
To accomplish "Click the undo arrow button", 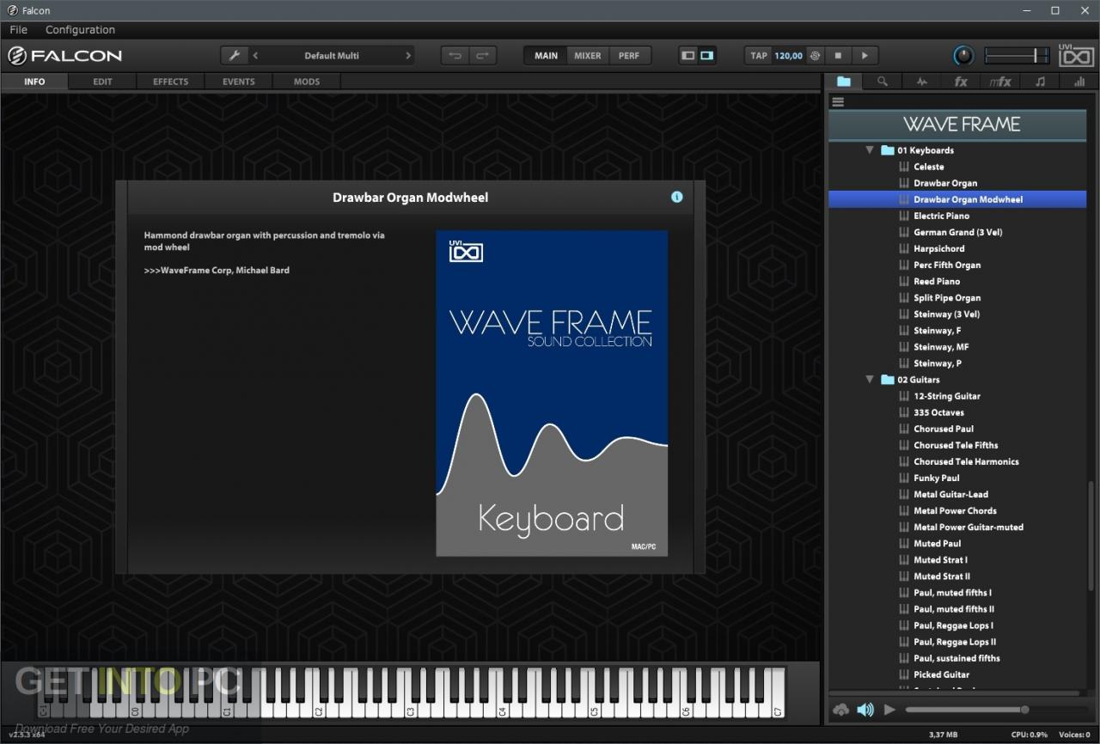I will 455,56.
